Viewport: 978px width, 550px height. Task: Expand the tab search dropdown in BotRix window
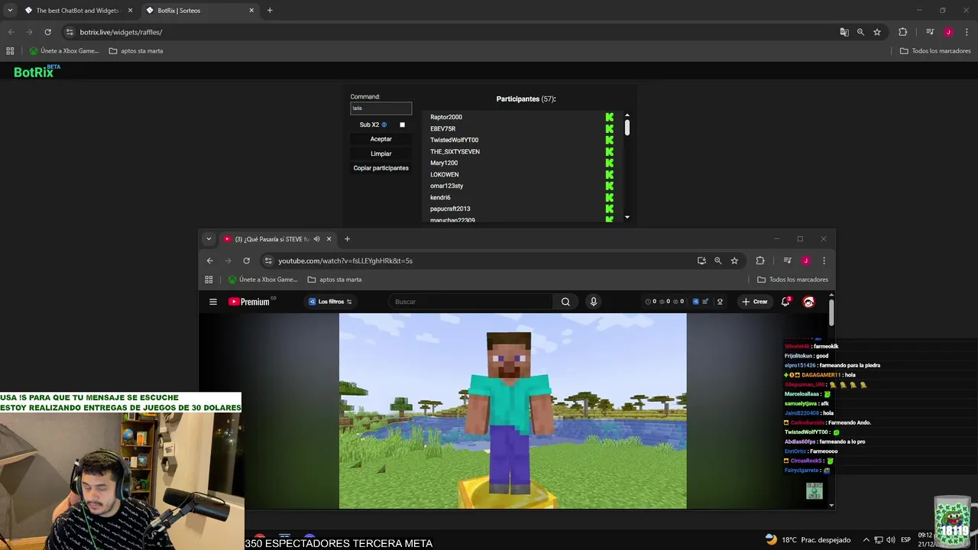point(10,11)
